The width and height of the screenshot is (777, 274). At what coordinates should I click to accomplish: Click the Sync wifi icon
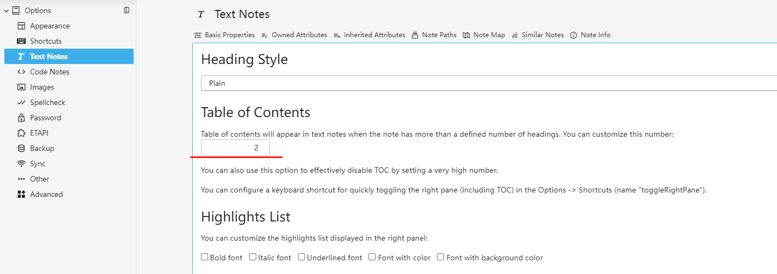pyautogui.click(x=21, y=164)
